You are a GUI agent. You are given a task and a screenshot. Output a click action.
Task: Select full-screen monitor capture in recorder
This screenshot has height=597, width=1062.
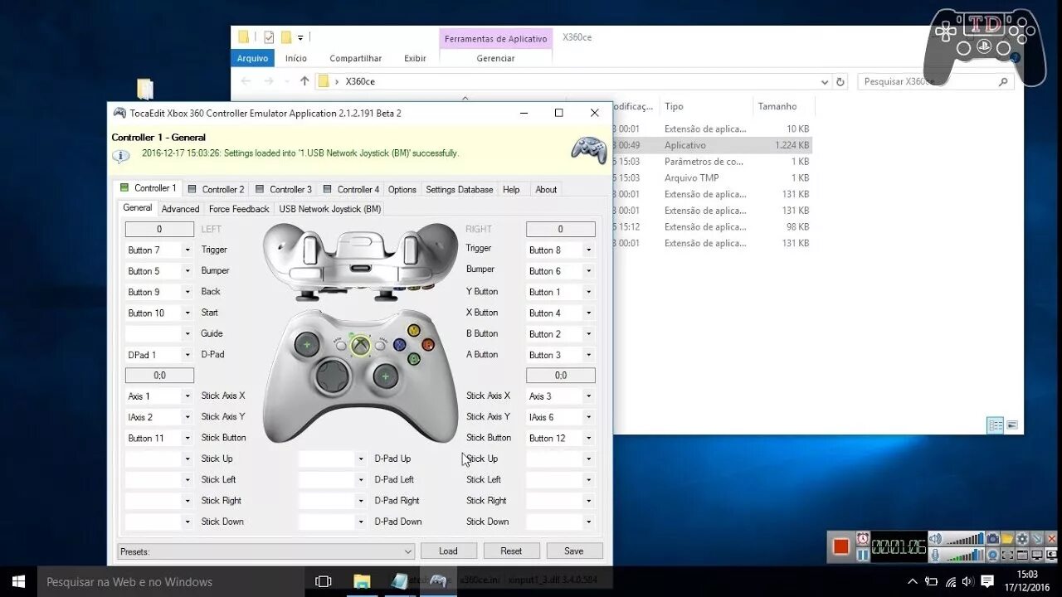(x=1037, y=555)
